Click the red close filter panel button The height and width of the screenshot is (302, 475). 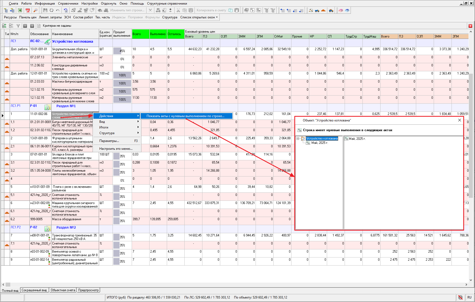470,26
